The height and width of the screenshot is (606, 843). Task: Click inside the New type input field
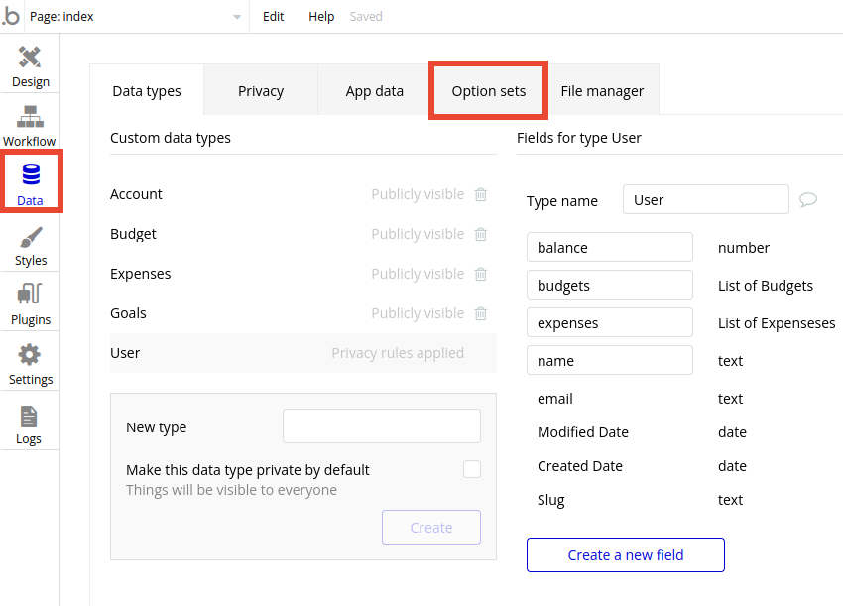[x=381, y=425]
